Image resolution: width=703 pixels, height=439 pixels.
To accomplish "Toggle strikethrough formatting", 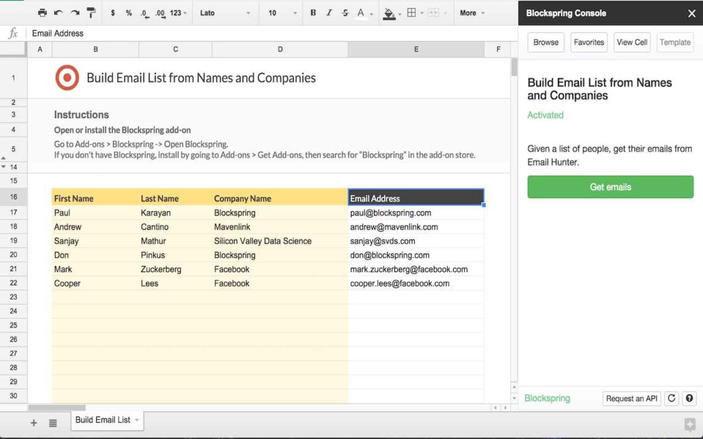I will point(343,13).
